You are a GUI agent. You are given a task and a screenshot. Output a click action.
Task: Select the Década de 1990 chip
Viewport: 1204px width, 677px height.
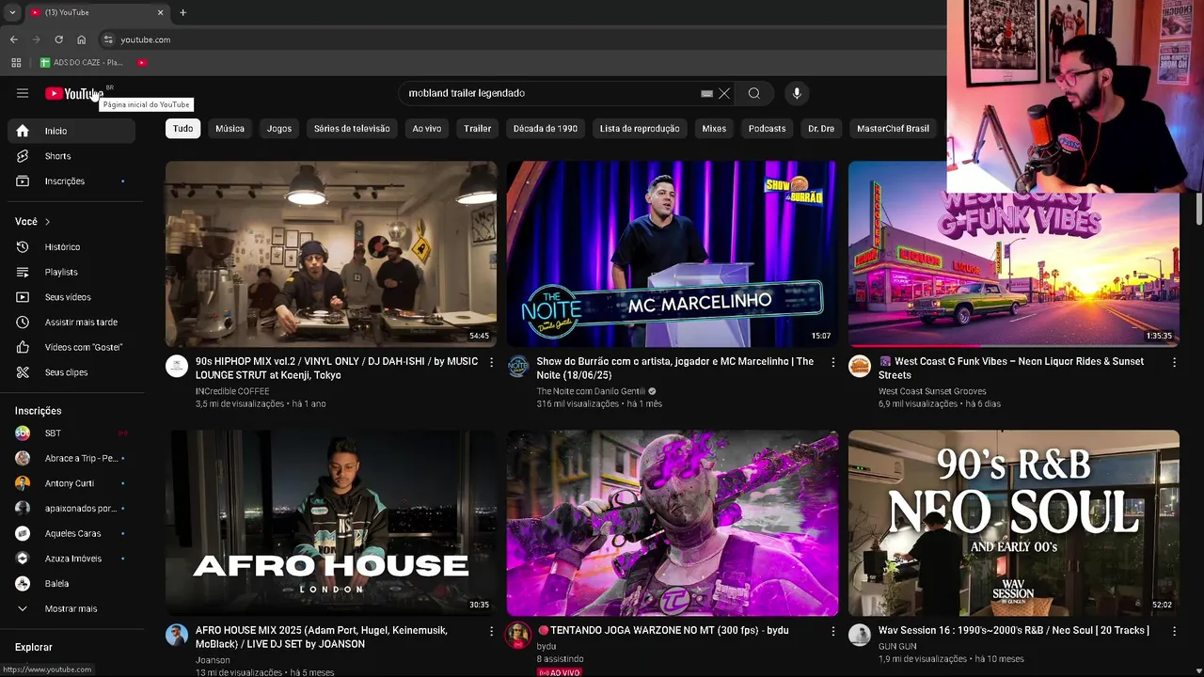coord(546,128)
